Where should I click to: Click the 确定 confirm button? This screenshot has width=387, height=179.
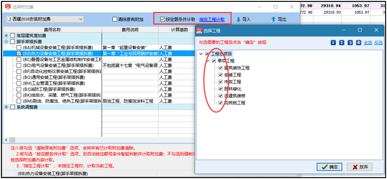(x=329, y=167)
